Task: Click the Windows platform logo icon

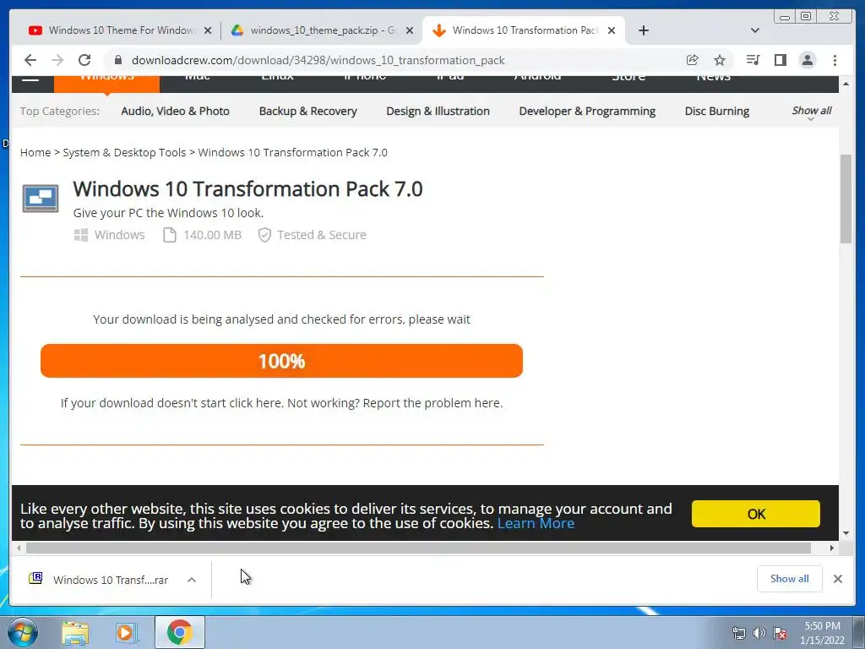Action: pyautogui.click(x=81, y=235)
